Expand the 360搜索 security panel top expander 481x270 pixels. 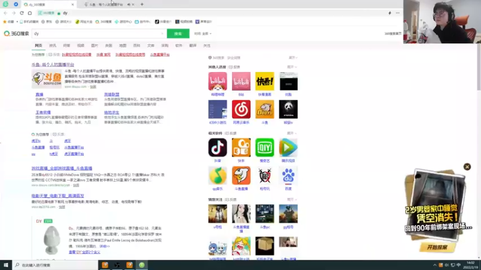tap(293, 58)
